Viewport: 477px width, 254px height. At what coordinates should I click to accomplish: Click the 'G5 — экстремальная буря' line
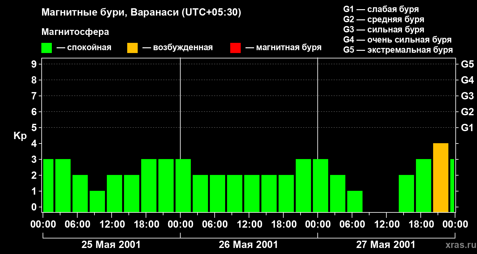click(398, 50)
